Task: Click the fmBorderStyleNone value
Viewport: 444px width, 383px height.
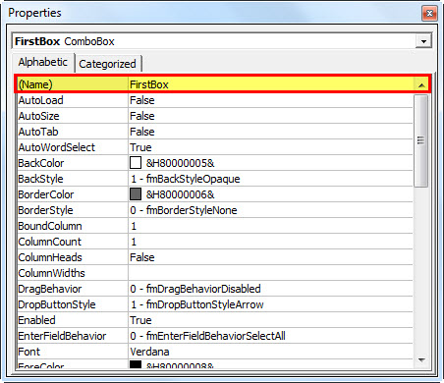Action: (x=184, y=210)
